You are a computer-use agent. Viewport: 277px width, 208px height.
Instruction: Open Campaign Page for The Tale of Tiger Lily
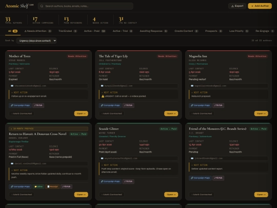point(110,105)
